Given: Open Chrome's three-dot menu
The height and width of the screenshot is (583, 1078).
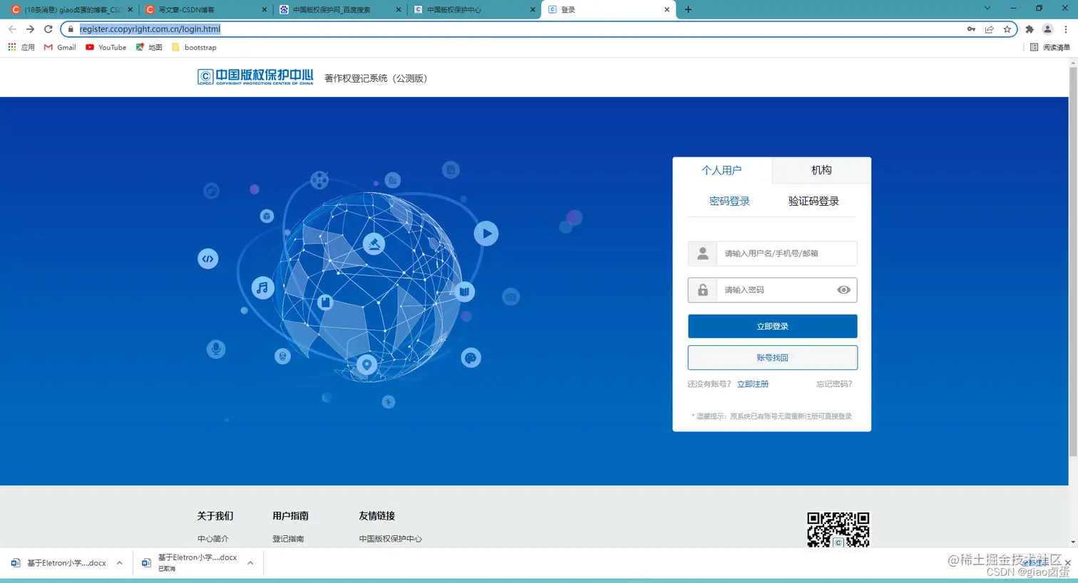Looking at the screenshot, I should pos(1066,29).
